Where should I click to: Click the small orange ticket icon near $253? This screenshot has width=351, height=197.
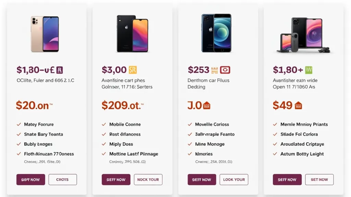point(214,69)
